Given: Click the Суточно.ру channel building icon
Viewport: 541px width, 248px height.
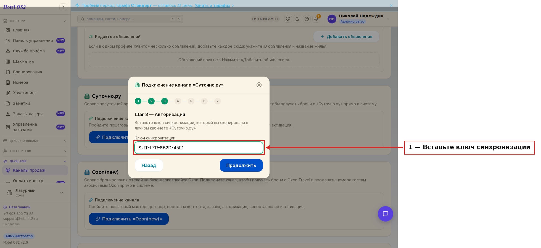Looking at the screenshot, I should 87,96.
